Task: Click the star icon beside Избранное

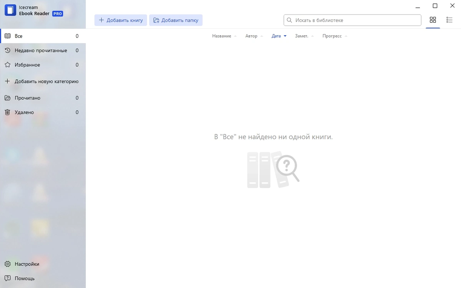Action: click(x=7, y=65)
